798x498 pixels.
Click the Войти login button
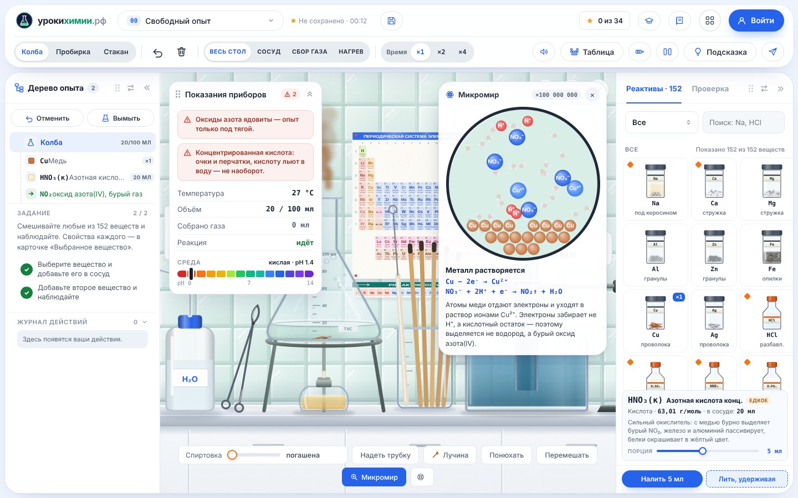(756, 20)
